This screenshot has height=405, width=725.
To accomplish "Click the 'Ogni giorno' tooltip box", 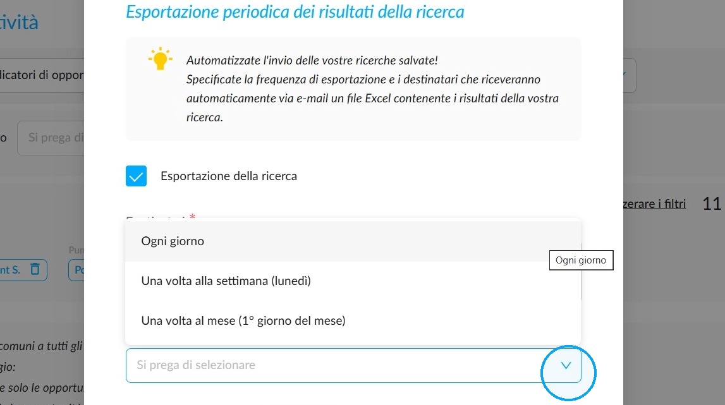I will (x=581, y=260).
